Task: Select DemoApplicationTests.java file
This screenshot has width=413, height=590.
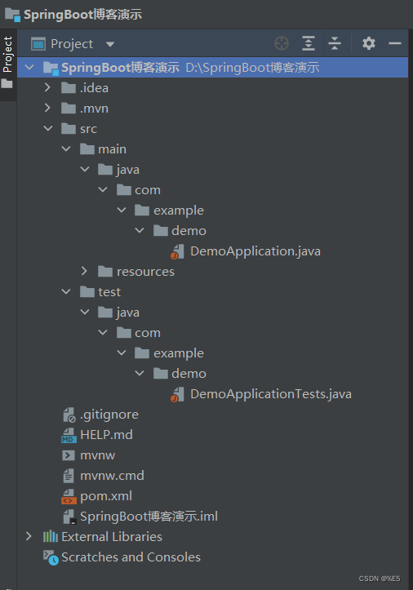Action: click(x=271, y=394)
